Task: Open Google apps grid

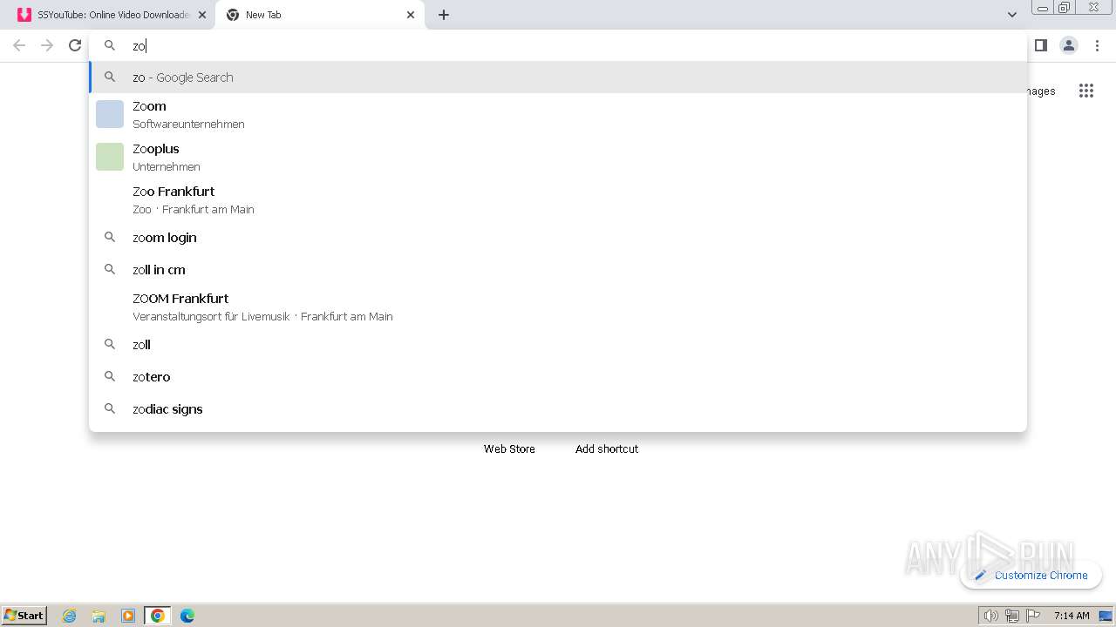Action: point(1085,91)
